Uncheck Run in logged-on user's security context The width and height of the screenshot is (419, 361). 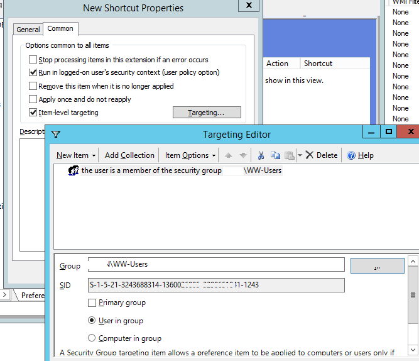click(x=33, y=72)
